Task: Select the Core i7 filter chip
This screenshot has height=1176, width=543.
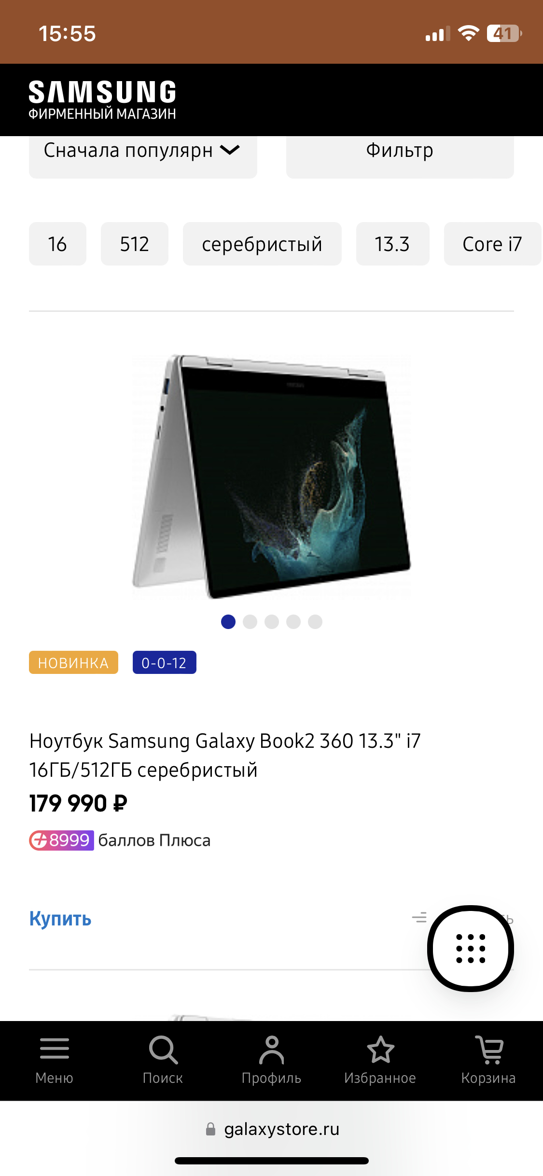Action: click(492, 244)
